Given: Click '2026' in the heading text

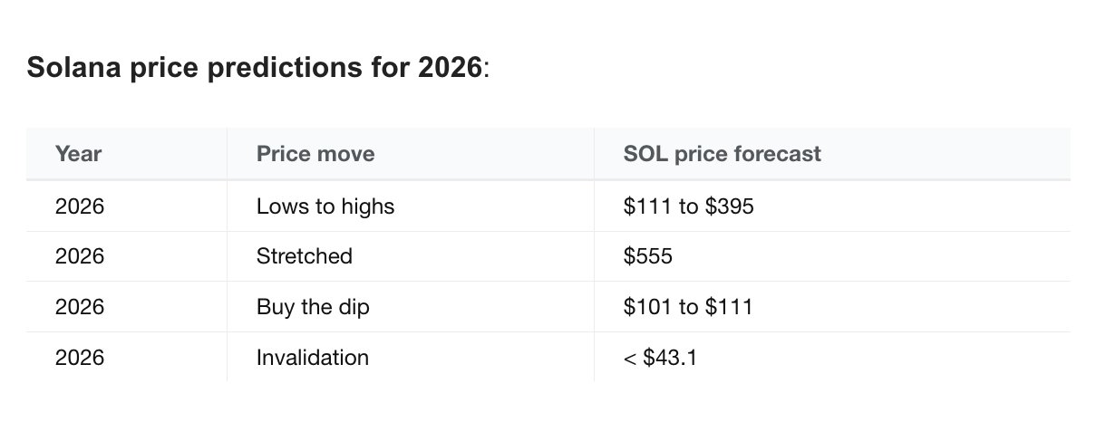Looking at the screenshot, I should (451, 68).
